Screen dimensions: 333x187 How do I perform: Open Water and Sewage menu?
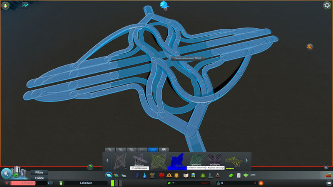tap(145, 175)
